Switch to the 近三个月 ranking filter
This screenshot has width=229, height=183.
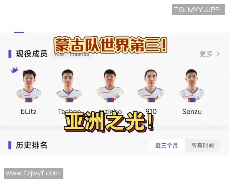166,145
